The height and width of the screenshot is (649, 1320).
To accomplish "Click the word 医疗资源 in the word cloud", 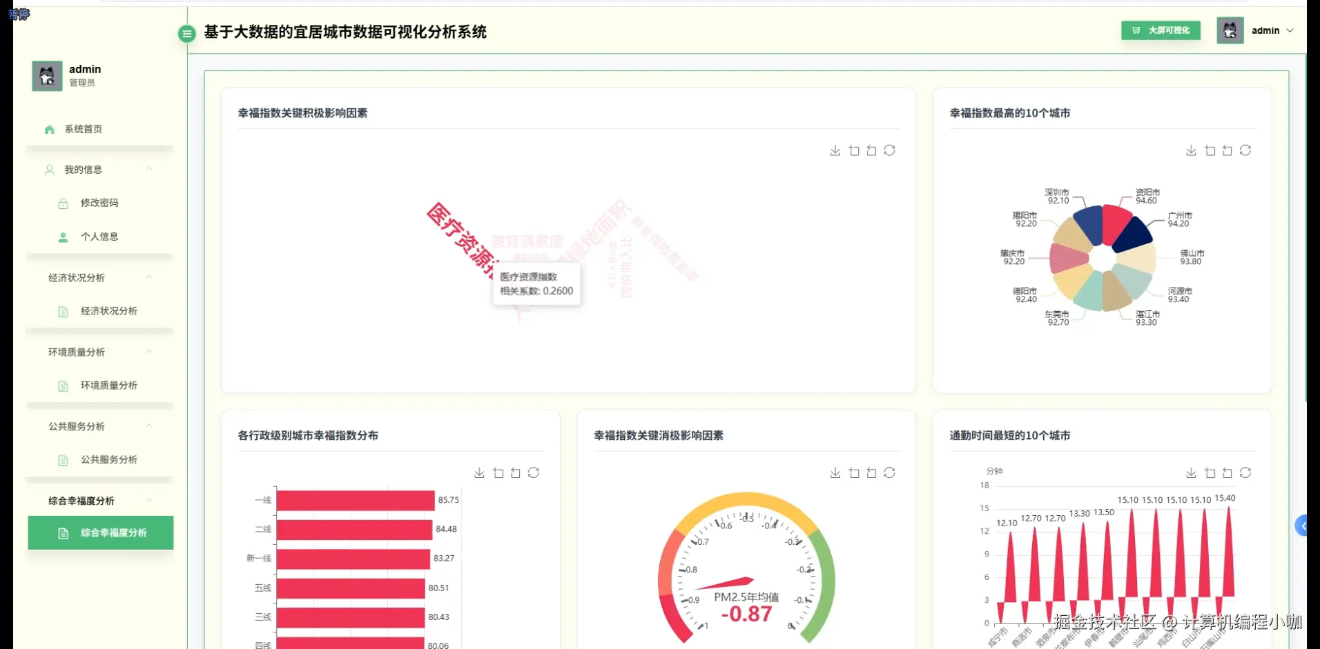I will 461,240.
